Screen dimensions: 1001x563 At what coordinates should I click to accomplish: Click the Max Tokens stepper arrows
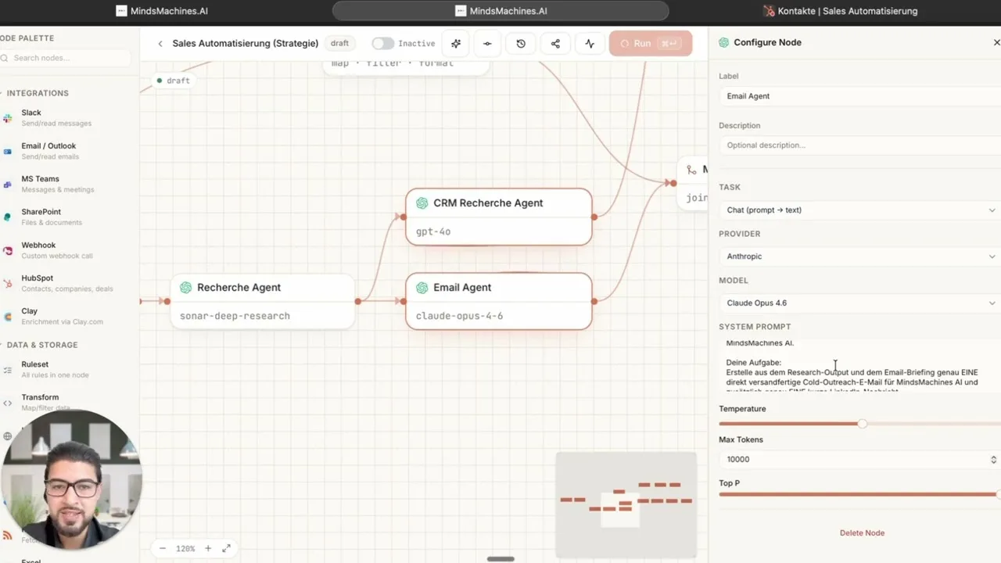pyautogui.click(x=993, y=460)
